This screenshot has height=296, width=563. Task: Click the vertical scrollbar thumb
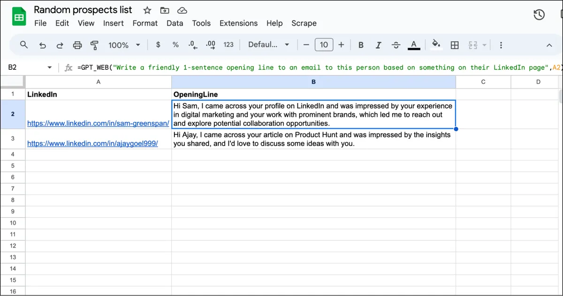pyautogui.click(x=560, y=96)
